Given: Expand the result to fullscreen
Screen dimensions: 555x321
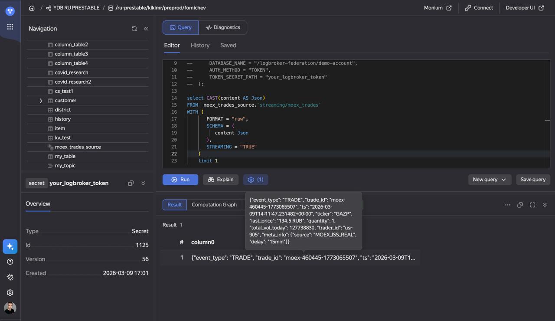Looking at the screenshot, I should pos(532,205).
